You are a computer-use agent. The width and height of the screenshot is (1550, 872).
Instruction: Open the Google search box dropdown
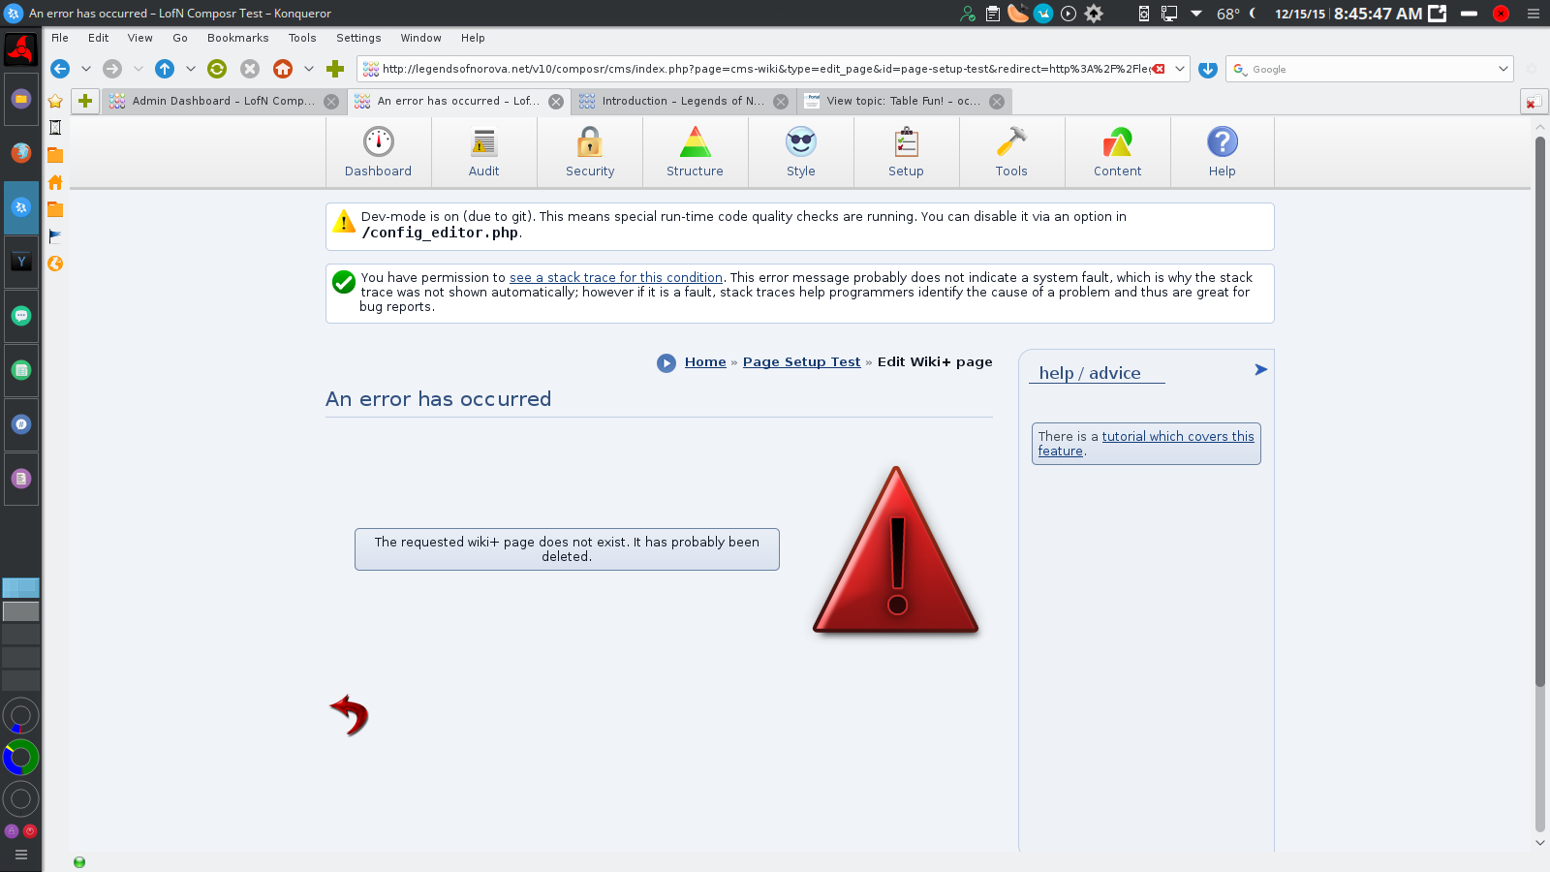[1503, 69]
